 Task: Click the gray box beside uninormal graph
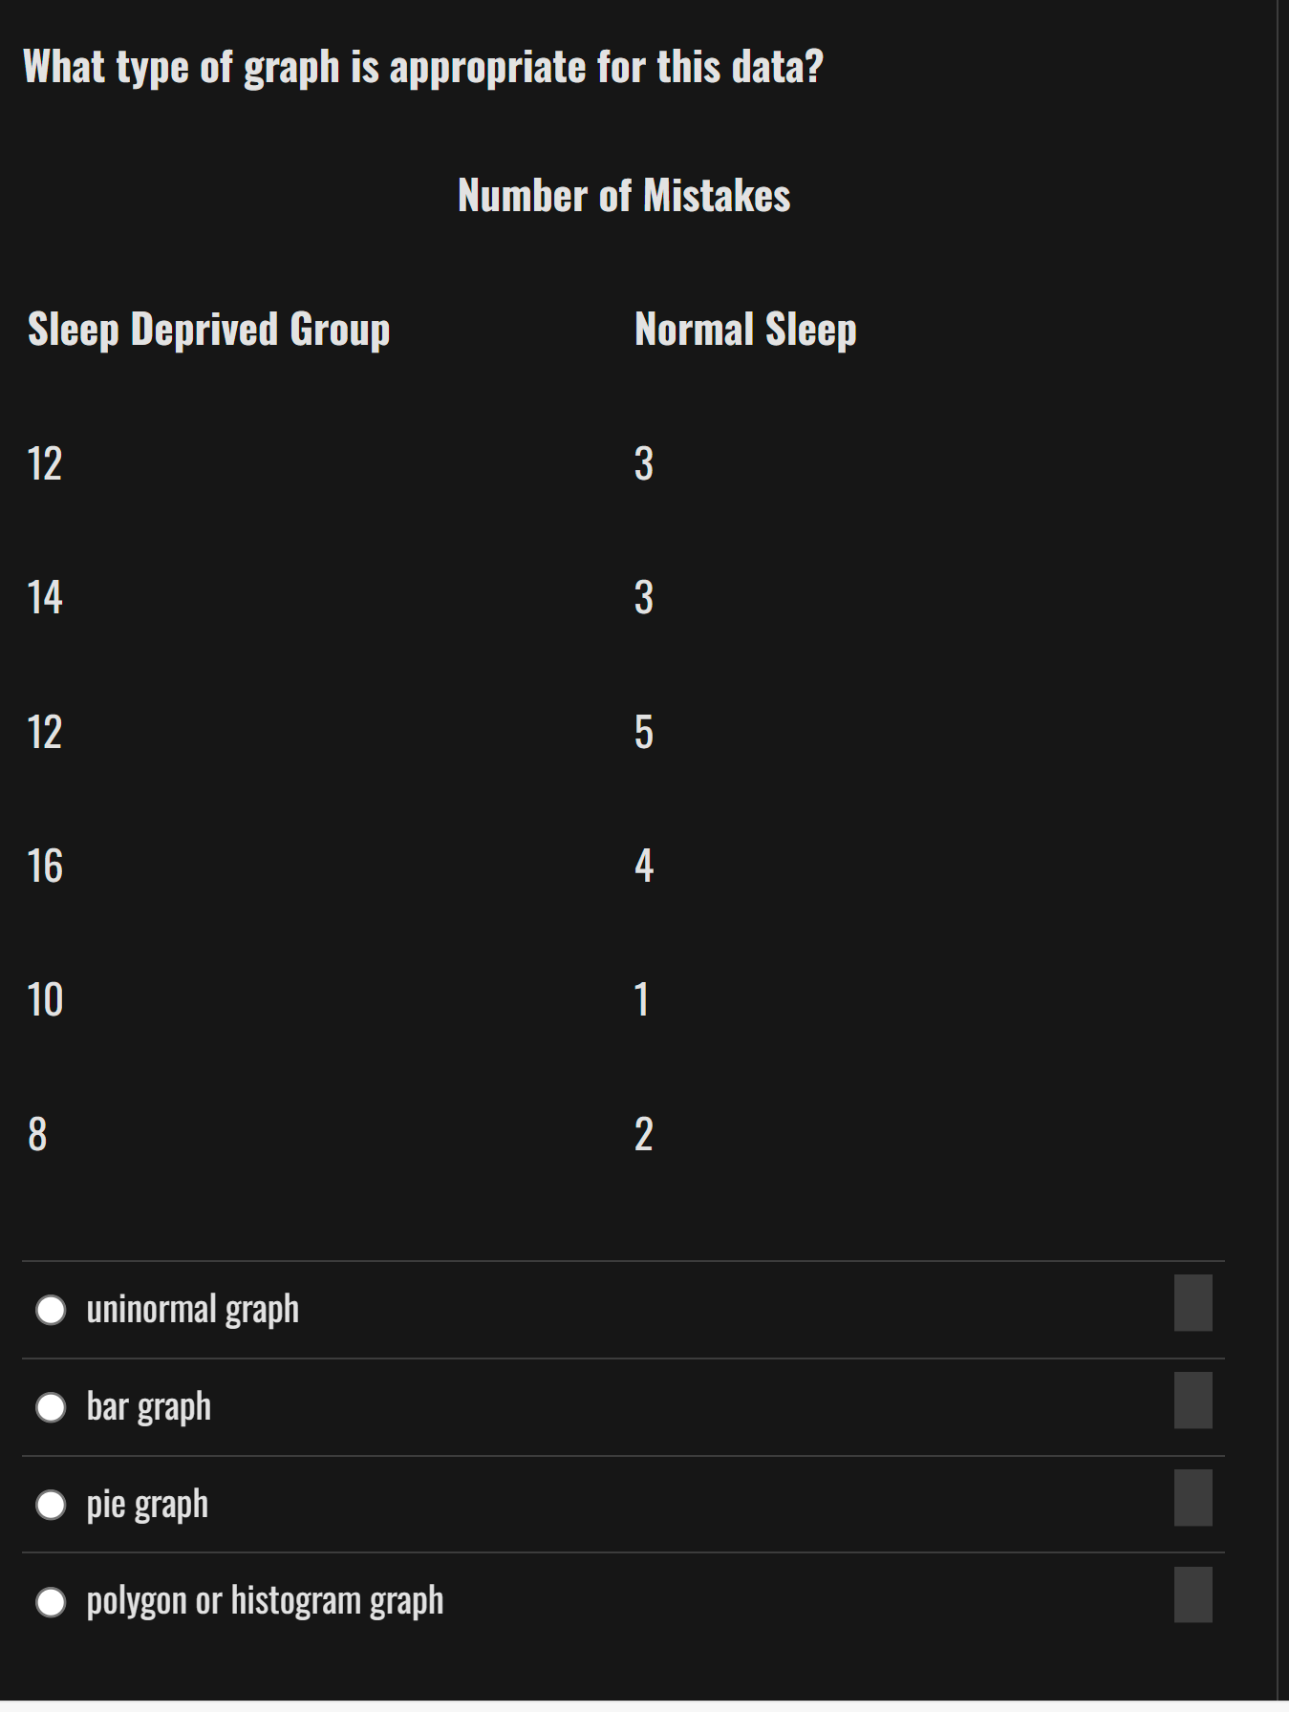point(1192,1303)
